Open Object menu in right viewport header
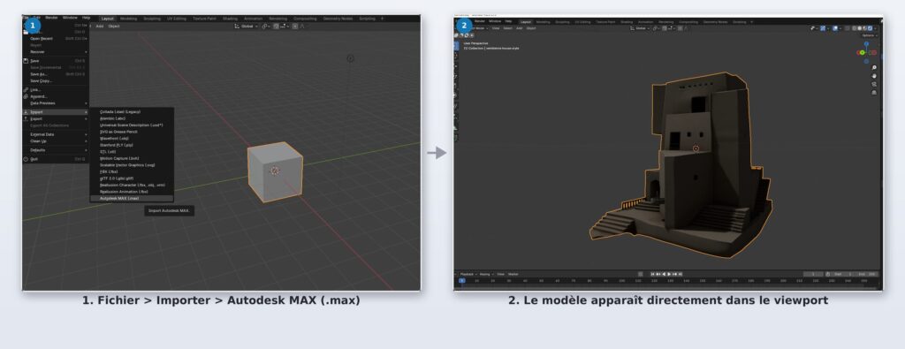Image resolution: width=905 pixels, height=349 pixels. click(531, 28)
